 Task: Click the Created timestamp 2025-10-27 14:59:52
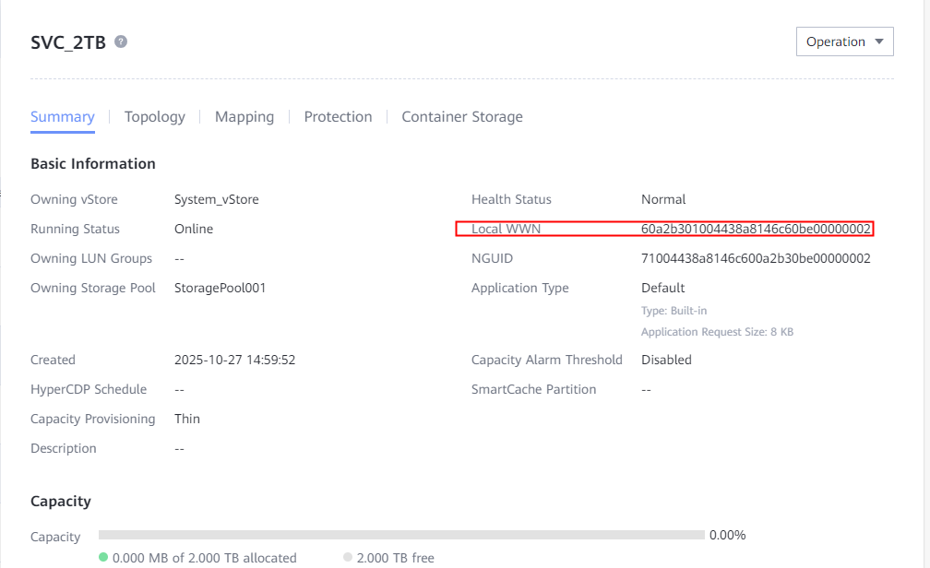point(234,360)
